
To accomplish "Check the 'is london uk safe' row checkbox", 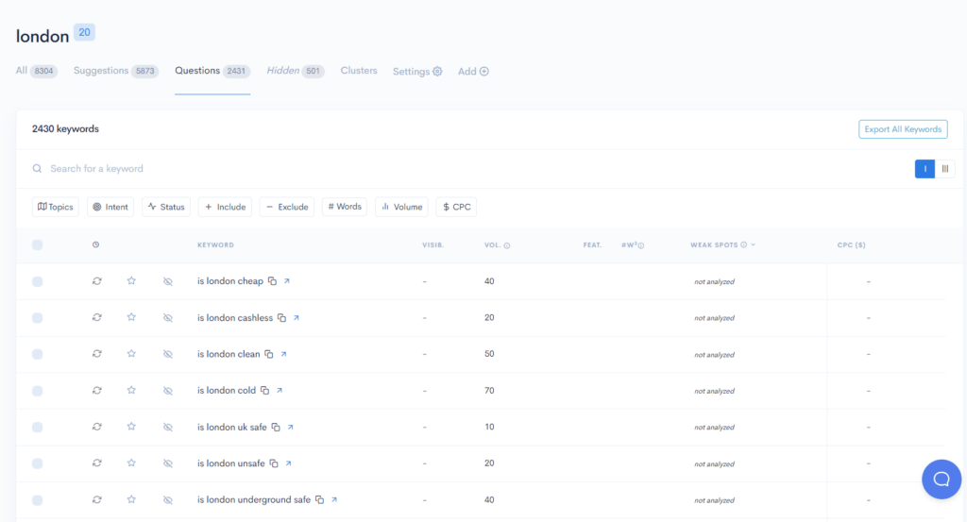I will (38, 427).
